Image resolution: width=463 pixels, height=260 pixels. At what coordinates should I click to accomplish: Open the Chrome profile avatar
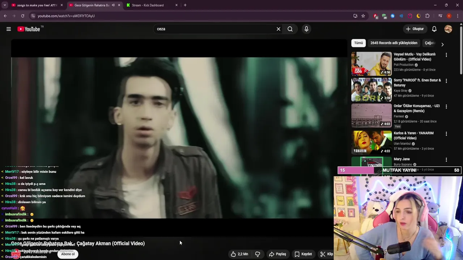(x=449, y=16)
